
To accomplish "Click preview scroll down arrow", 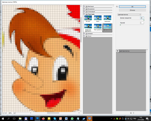I will (x=81, y=111).
